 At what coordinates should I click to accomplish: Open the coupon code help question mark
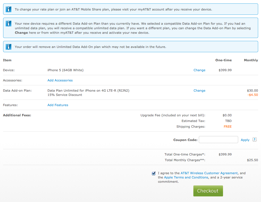tap(254, 140)
